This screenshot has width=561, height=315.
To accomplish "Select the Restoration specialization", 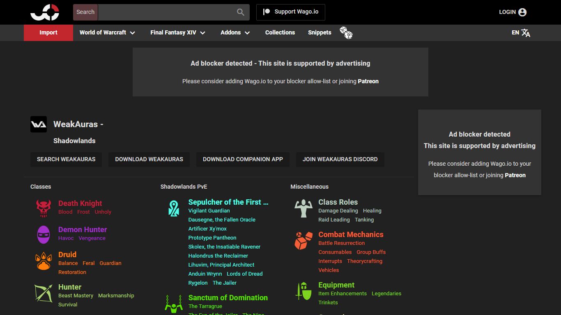I will pyautogui.click(x=72, y=272).
